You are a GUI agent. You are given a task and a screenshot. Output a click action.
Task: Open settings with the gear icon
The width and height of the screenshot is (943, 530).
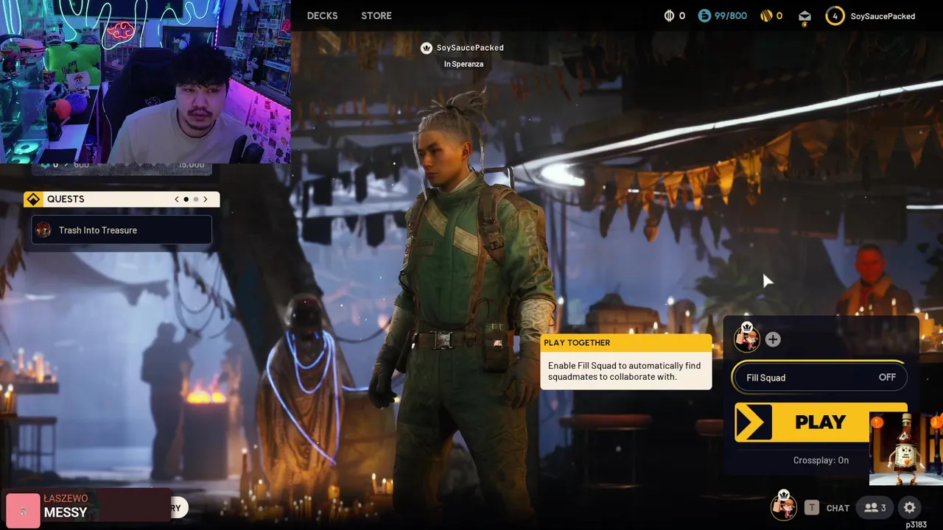point(910,508)
